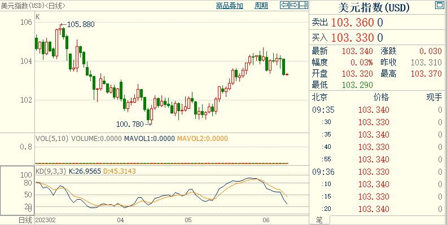This screenshot has height=225, width=447.
Task: Click the 价格 column header
Action: (381, 98)
